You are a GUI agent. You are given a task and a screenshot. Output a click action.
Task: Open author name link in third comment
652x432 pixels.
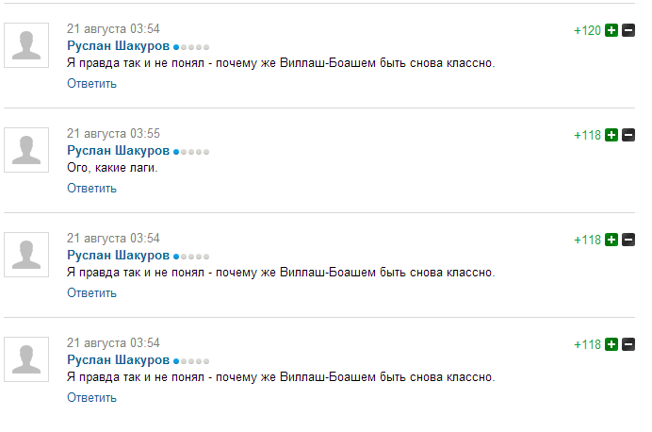pyautogui.click(x=119, y=255)
